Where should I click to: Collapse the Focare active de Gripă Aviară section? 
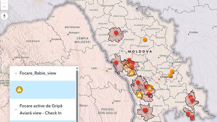point(16,110)
